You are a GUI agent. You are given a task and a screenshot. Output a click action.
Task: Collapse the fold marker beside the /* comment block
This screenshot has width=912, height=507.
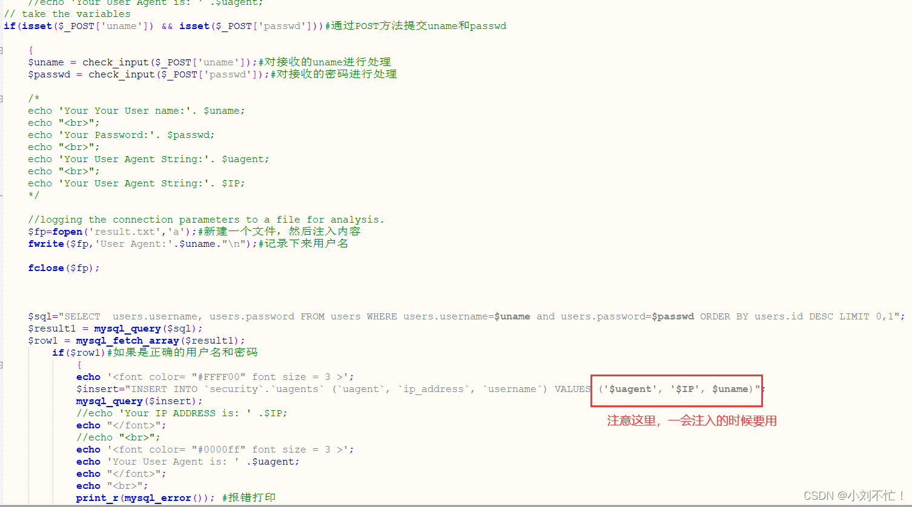click(2, 99)
